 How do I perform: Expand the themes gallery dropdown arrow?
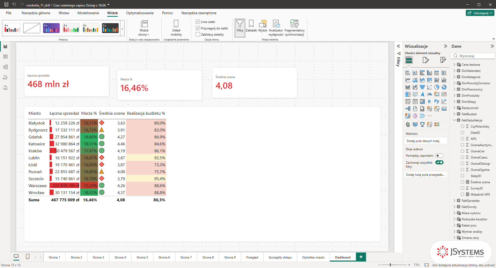(x=122, y=28)
